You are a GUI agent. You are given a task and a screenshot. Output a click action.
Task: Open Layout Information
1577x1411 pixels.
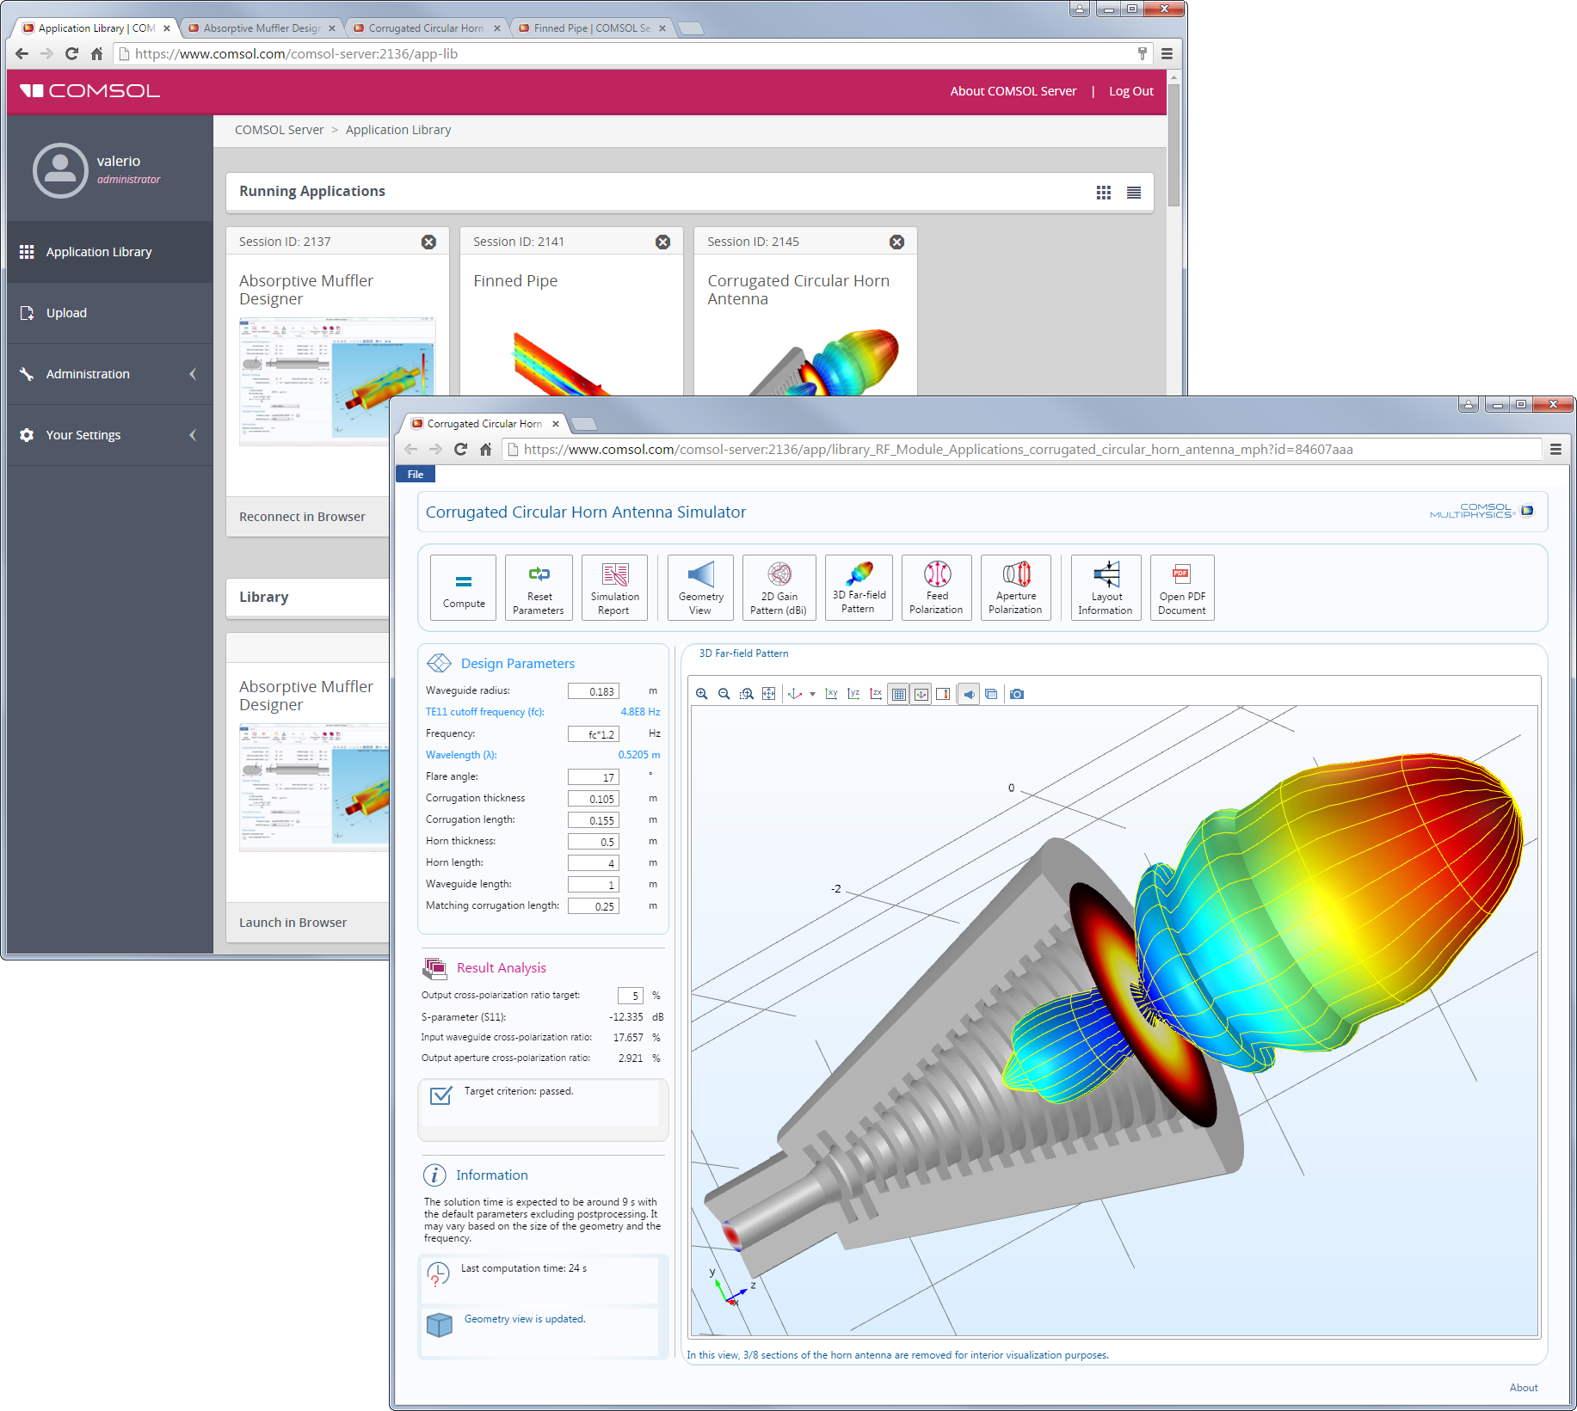pos(1106,587)
